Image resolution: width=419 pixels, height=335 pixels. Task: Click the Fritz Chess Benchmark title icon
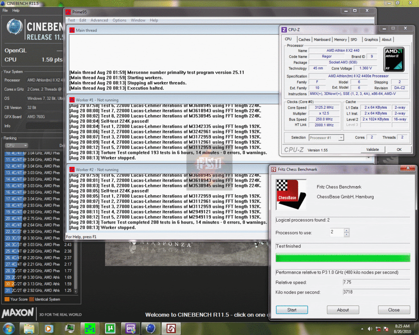[x=274, y=169]
